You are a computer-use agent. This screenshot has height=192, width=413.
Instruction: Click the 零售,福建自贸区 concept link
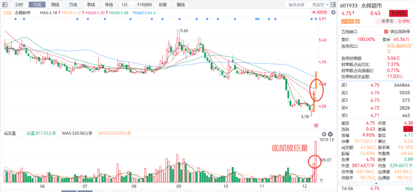click(399, 49)
